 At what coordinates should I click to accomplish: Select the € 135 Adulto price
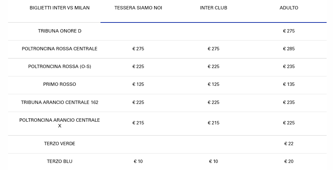click(289, 84)
